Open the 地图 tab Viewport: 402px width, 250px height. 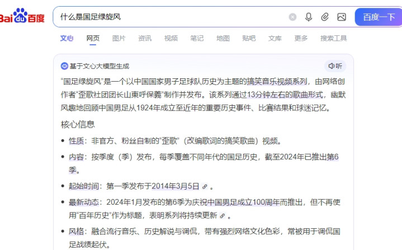tap(223, 38)
